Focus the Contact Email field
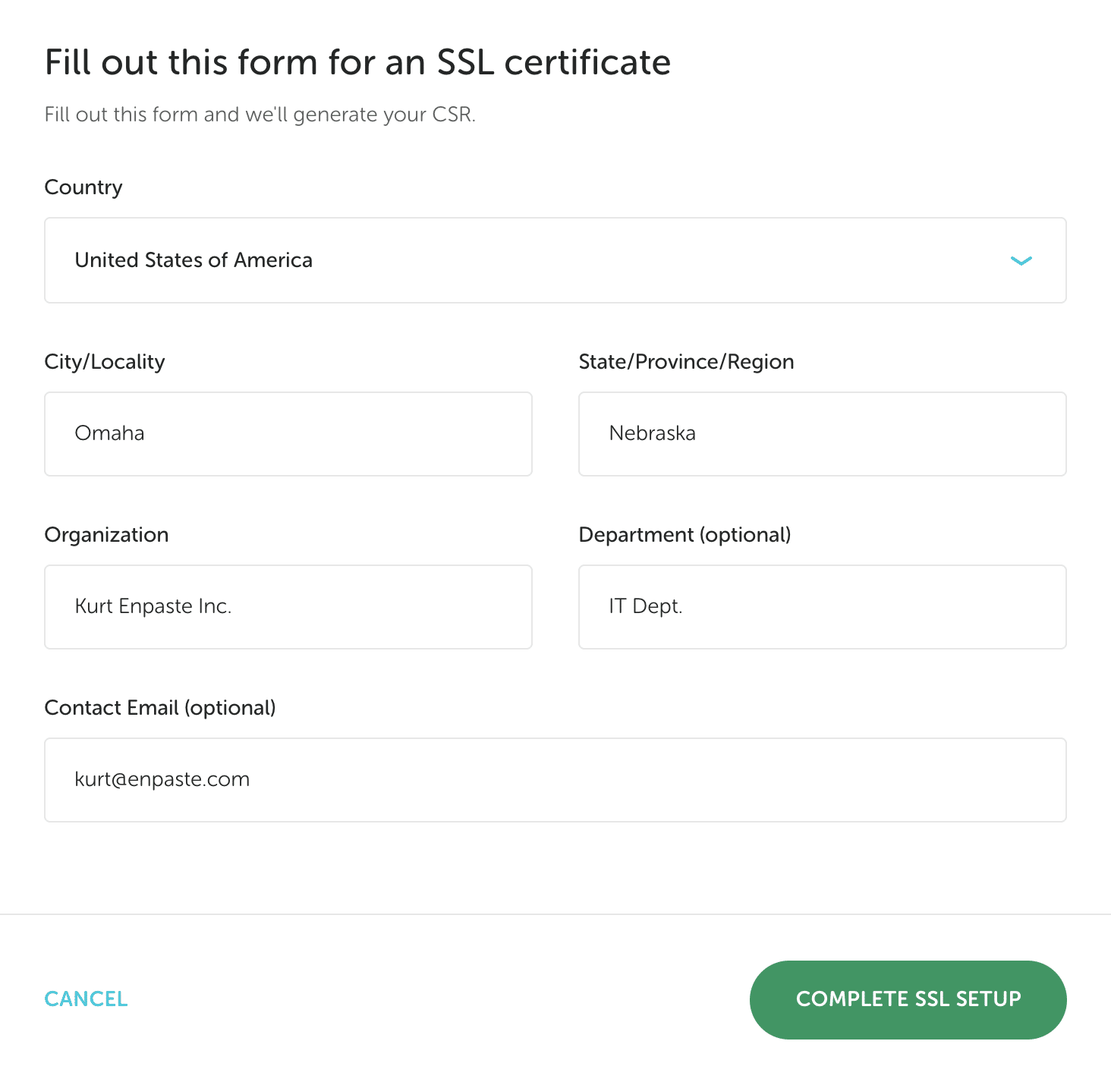This screenshot has height=1082, width=1111. click(x=555, y=780)
